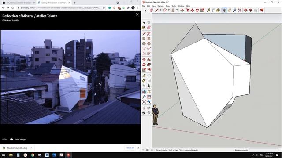Open the SketchUp Tools menu

point(174,6)
